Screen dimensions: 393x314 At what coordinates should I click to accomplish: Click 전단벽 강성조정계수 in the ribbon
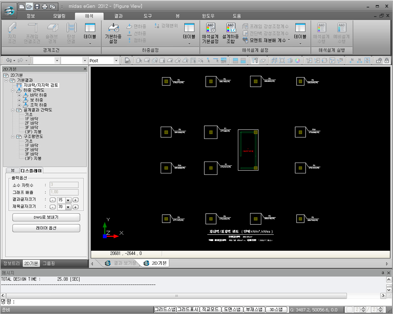266,33
